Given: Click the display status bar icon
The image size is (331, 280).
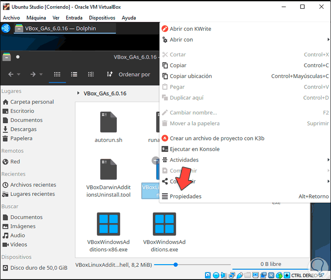Looking at the screenshot, I should 255,275.
